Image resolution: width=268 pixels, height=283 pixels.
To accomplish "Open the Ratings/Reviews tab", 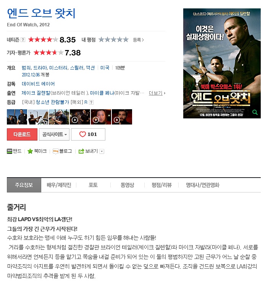I will coord(161,185).
